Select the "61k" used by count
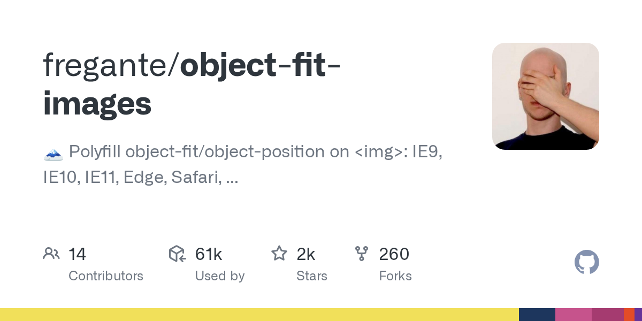642x321 pixels. pyautogui.click(x=209, y=254)
